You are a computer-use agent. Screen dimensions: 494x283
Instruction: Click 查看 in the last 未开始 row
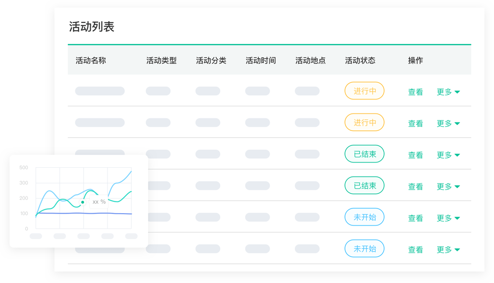[415, 250]
